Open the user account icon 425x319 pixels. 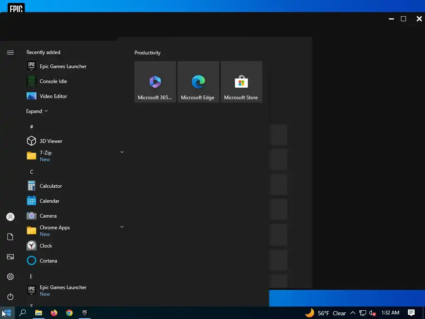coord(10,217)
